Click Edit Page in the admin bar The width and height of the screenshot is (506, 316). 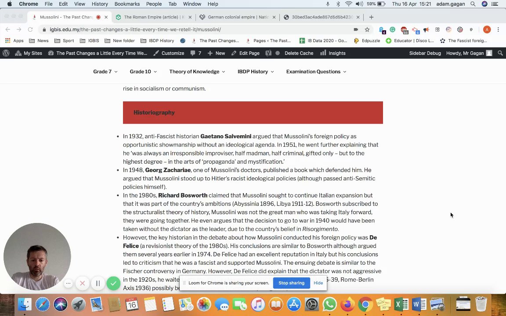pos(245,53)
